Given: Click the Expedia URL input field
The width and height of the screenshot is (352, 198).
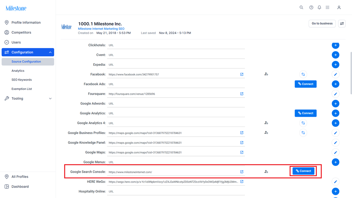Looking at the screenshot, I should 176,65.
